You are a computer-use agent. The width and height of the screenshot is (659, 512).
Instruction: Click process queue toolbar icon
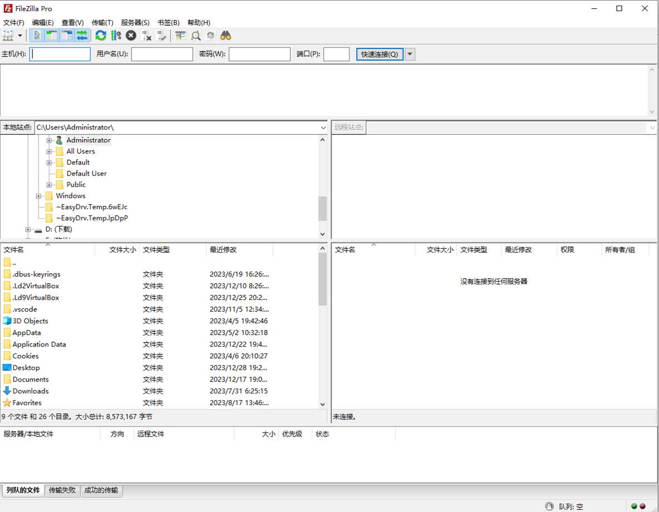(x=116, y=36)
